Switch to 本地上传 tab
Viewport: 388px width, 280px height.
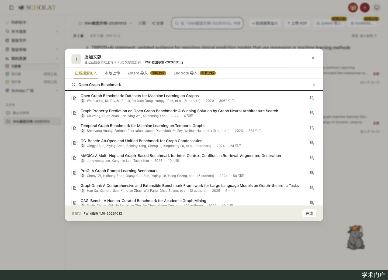112,73
